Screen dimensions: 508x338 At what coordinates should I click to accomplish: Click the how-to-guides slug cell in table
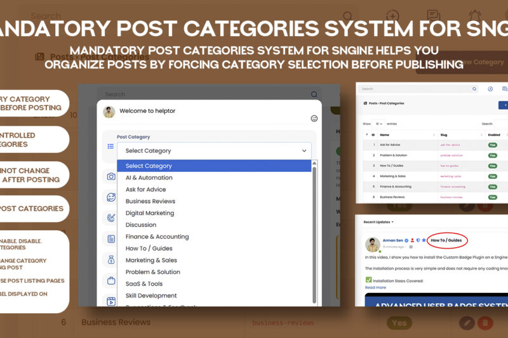(x=450, y=166)
